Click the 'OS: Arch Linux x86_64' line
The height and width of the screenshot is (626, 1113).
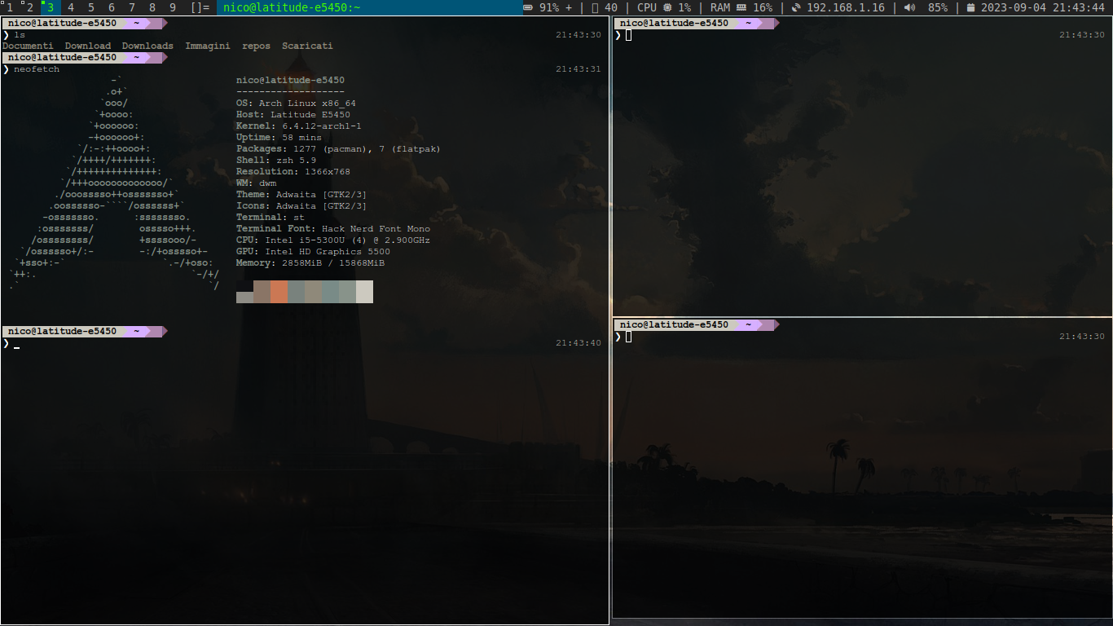click(x=296, y=104)
